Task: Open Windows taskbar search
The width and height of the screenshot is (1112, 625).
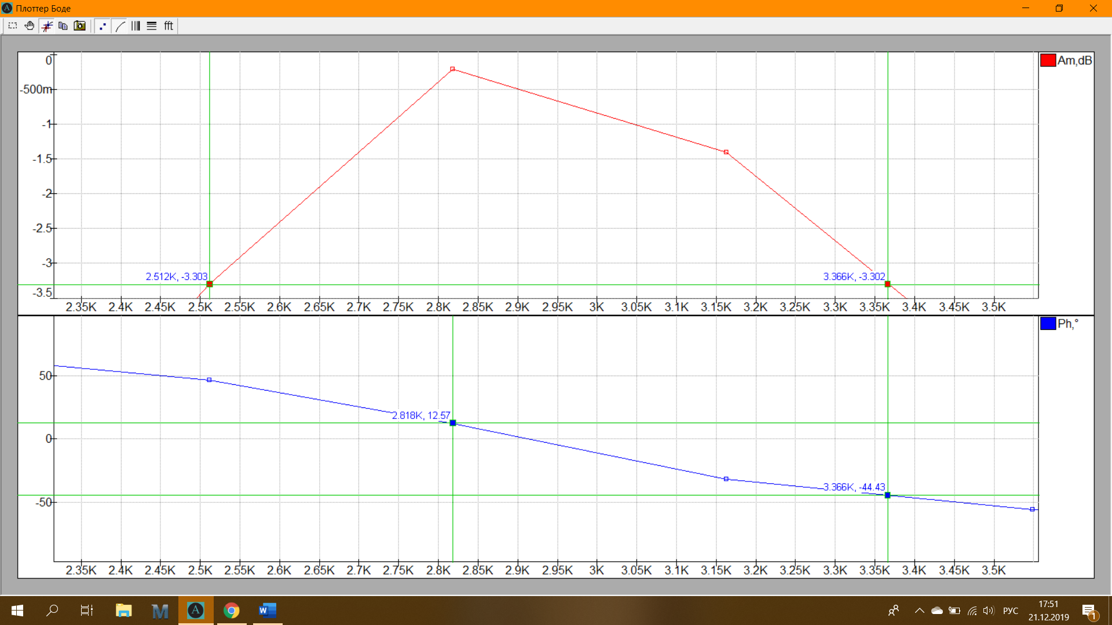Action: click(x=52, y=611)
